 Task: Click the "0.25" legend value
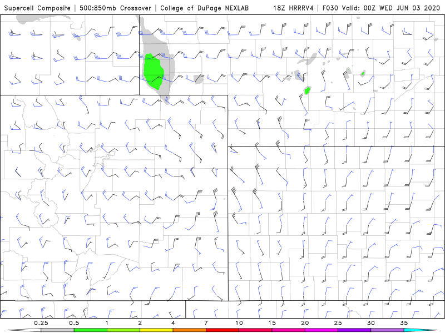[x=41, y=323]
